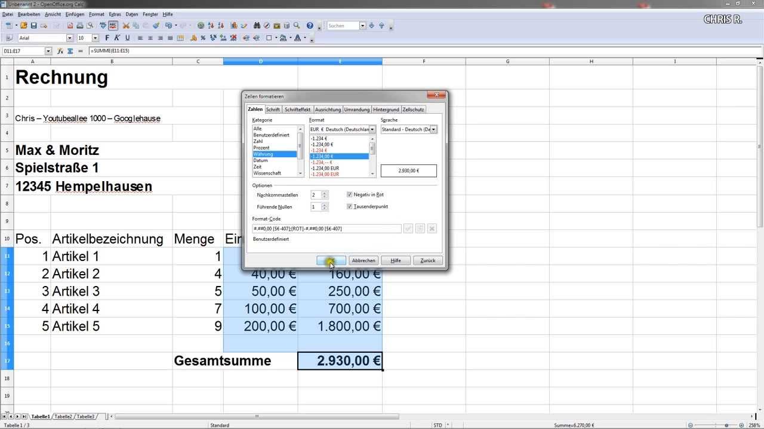
Task: Click the Abbrechen button
Action: [x=363, y=260]
